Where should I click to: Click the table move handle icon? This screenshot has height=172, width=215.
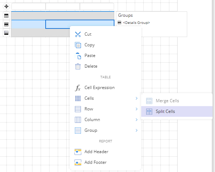(x=6, y=6)
